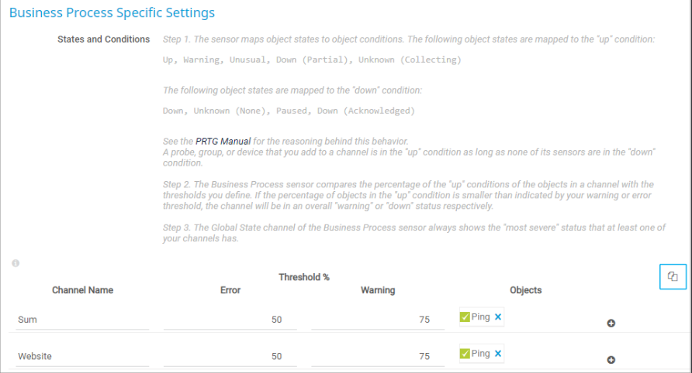Select the Ping label in Website row
The image size is (692, 373).
point(481,354)
